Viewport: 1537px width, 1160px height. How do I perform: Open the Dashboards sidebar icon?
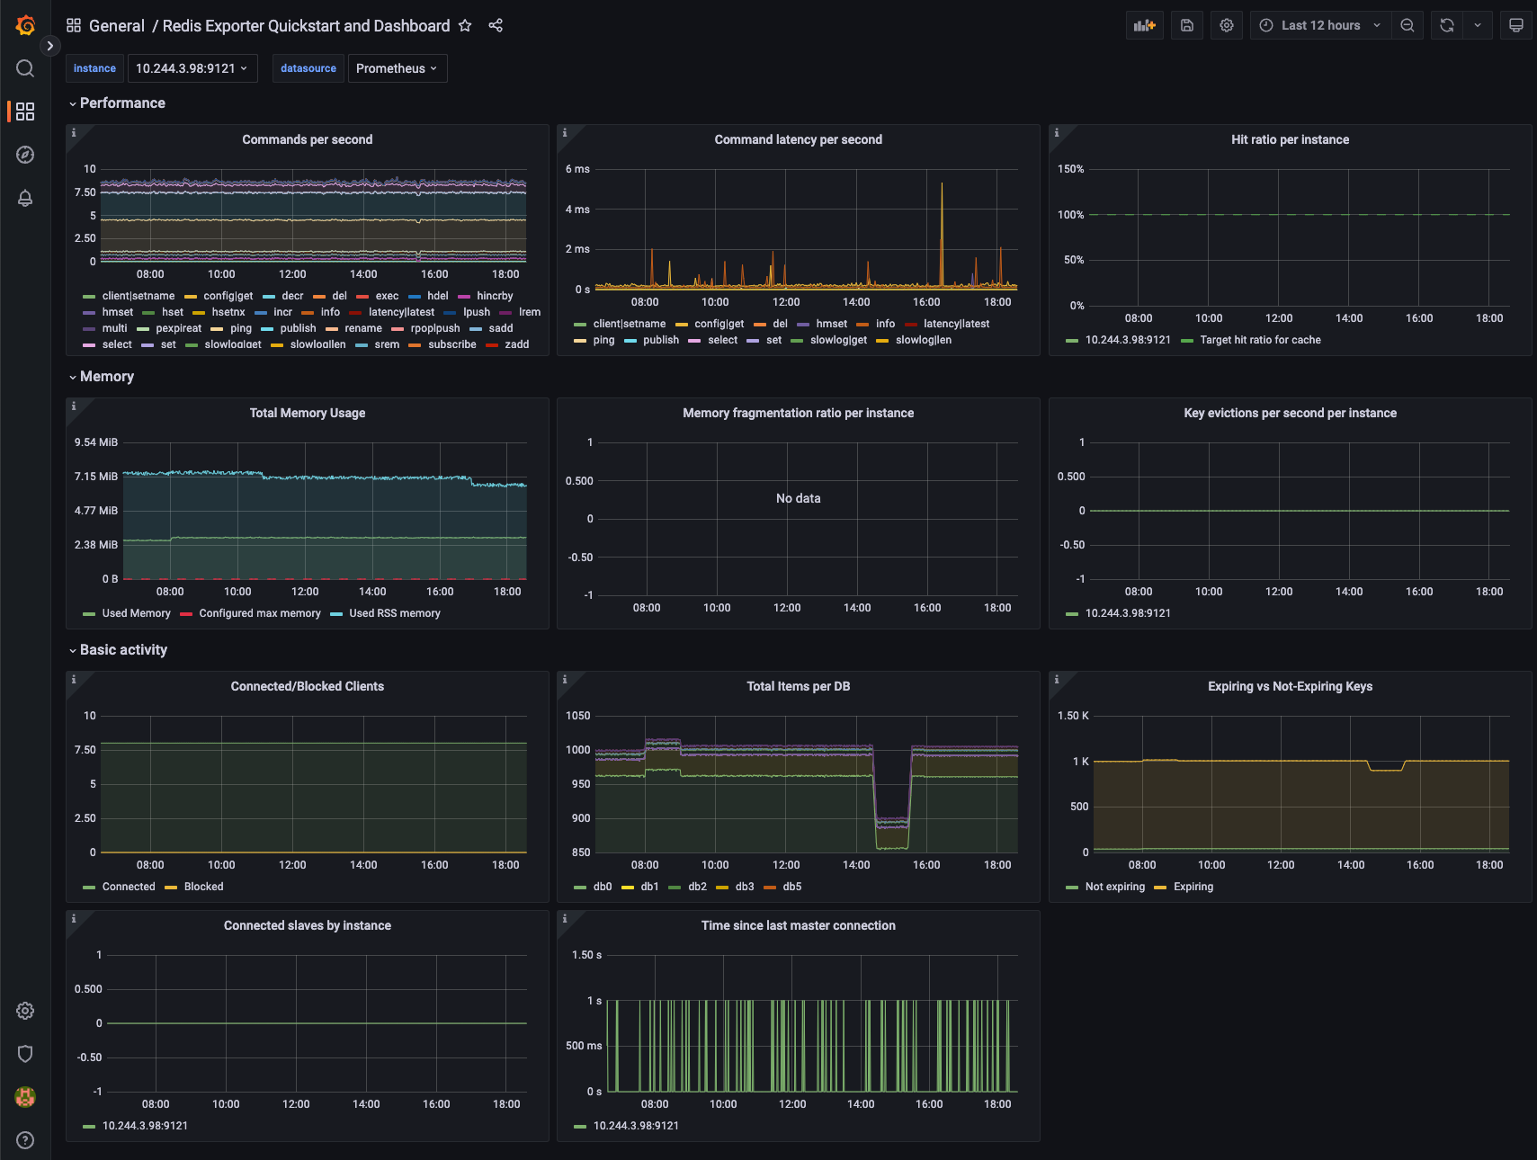tap(25, 112)
